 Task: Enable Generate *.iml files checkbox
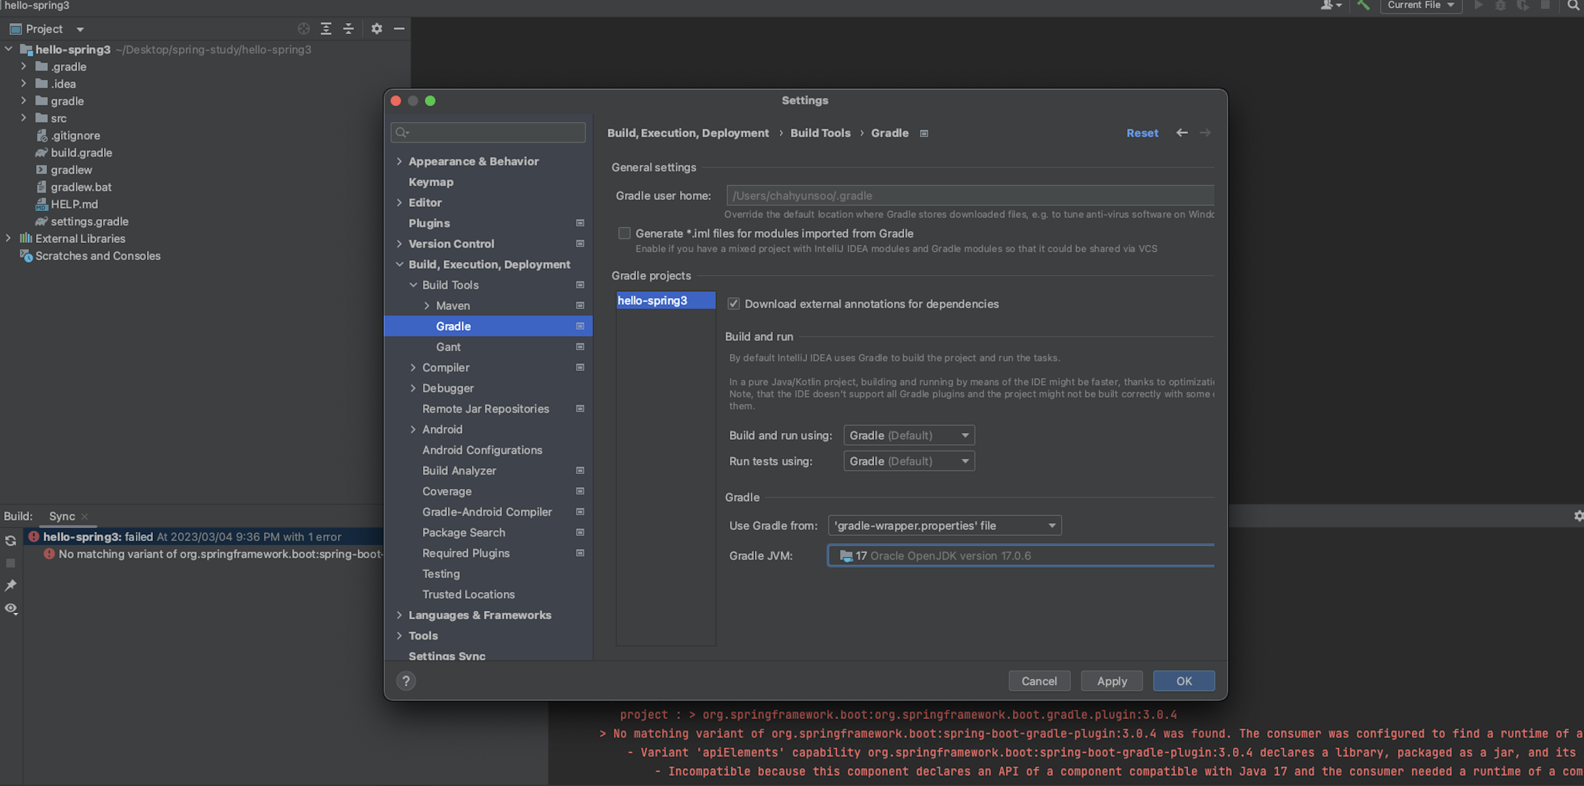[x=624, y=233]
